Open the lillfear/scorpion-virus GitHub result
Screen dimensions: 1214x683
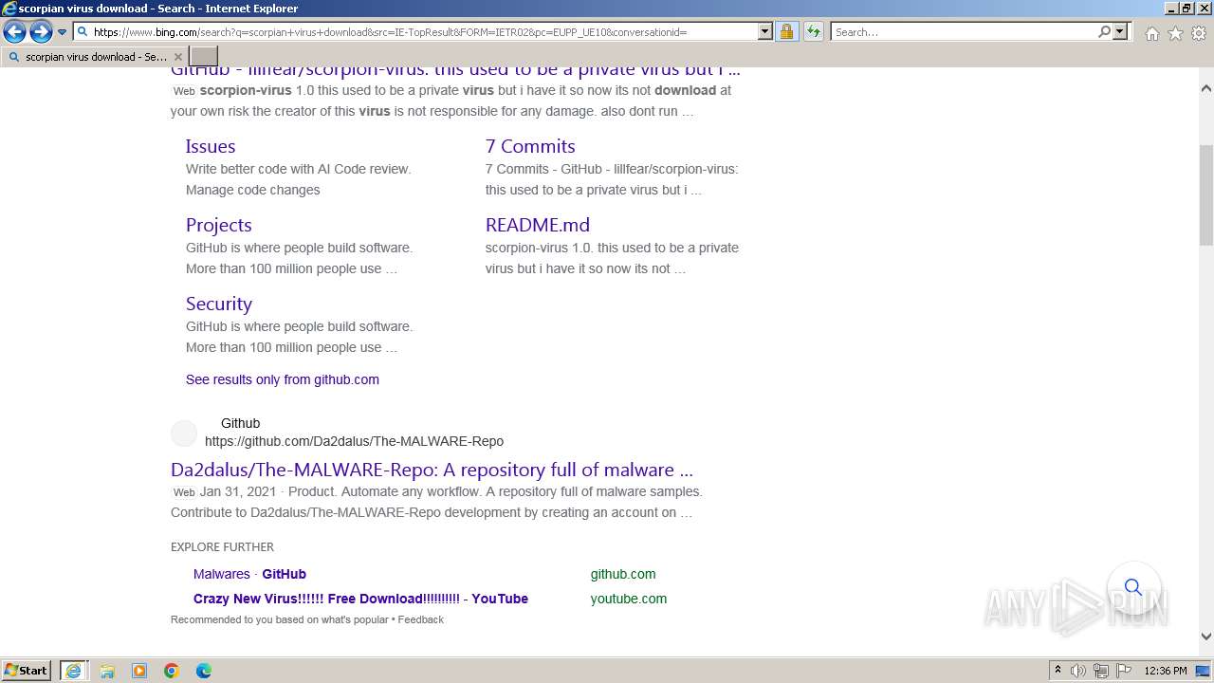click(x=455, y=70)
